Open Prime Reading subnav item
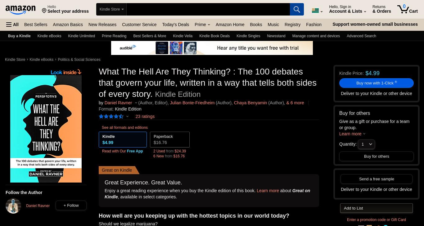 pos(114,36)
